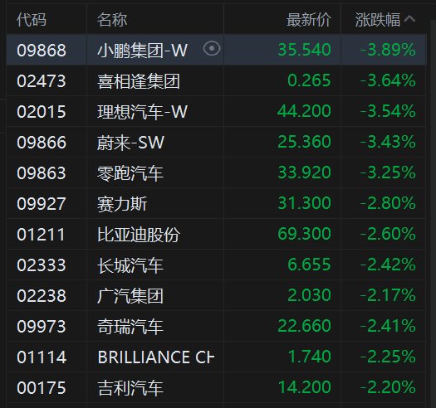Click the 涨跌幅 column header label

[378, 20]
